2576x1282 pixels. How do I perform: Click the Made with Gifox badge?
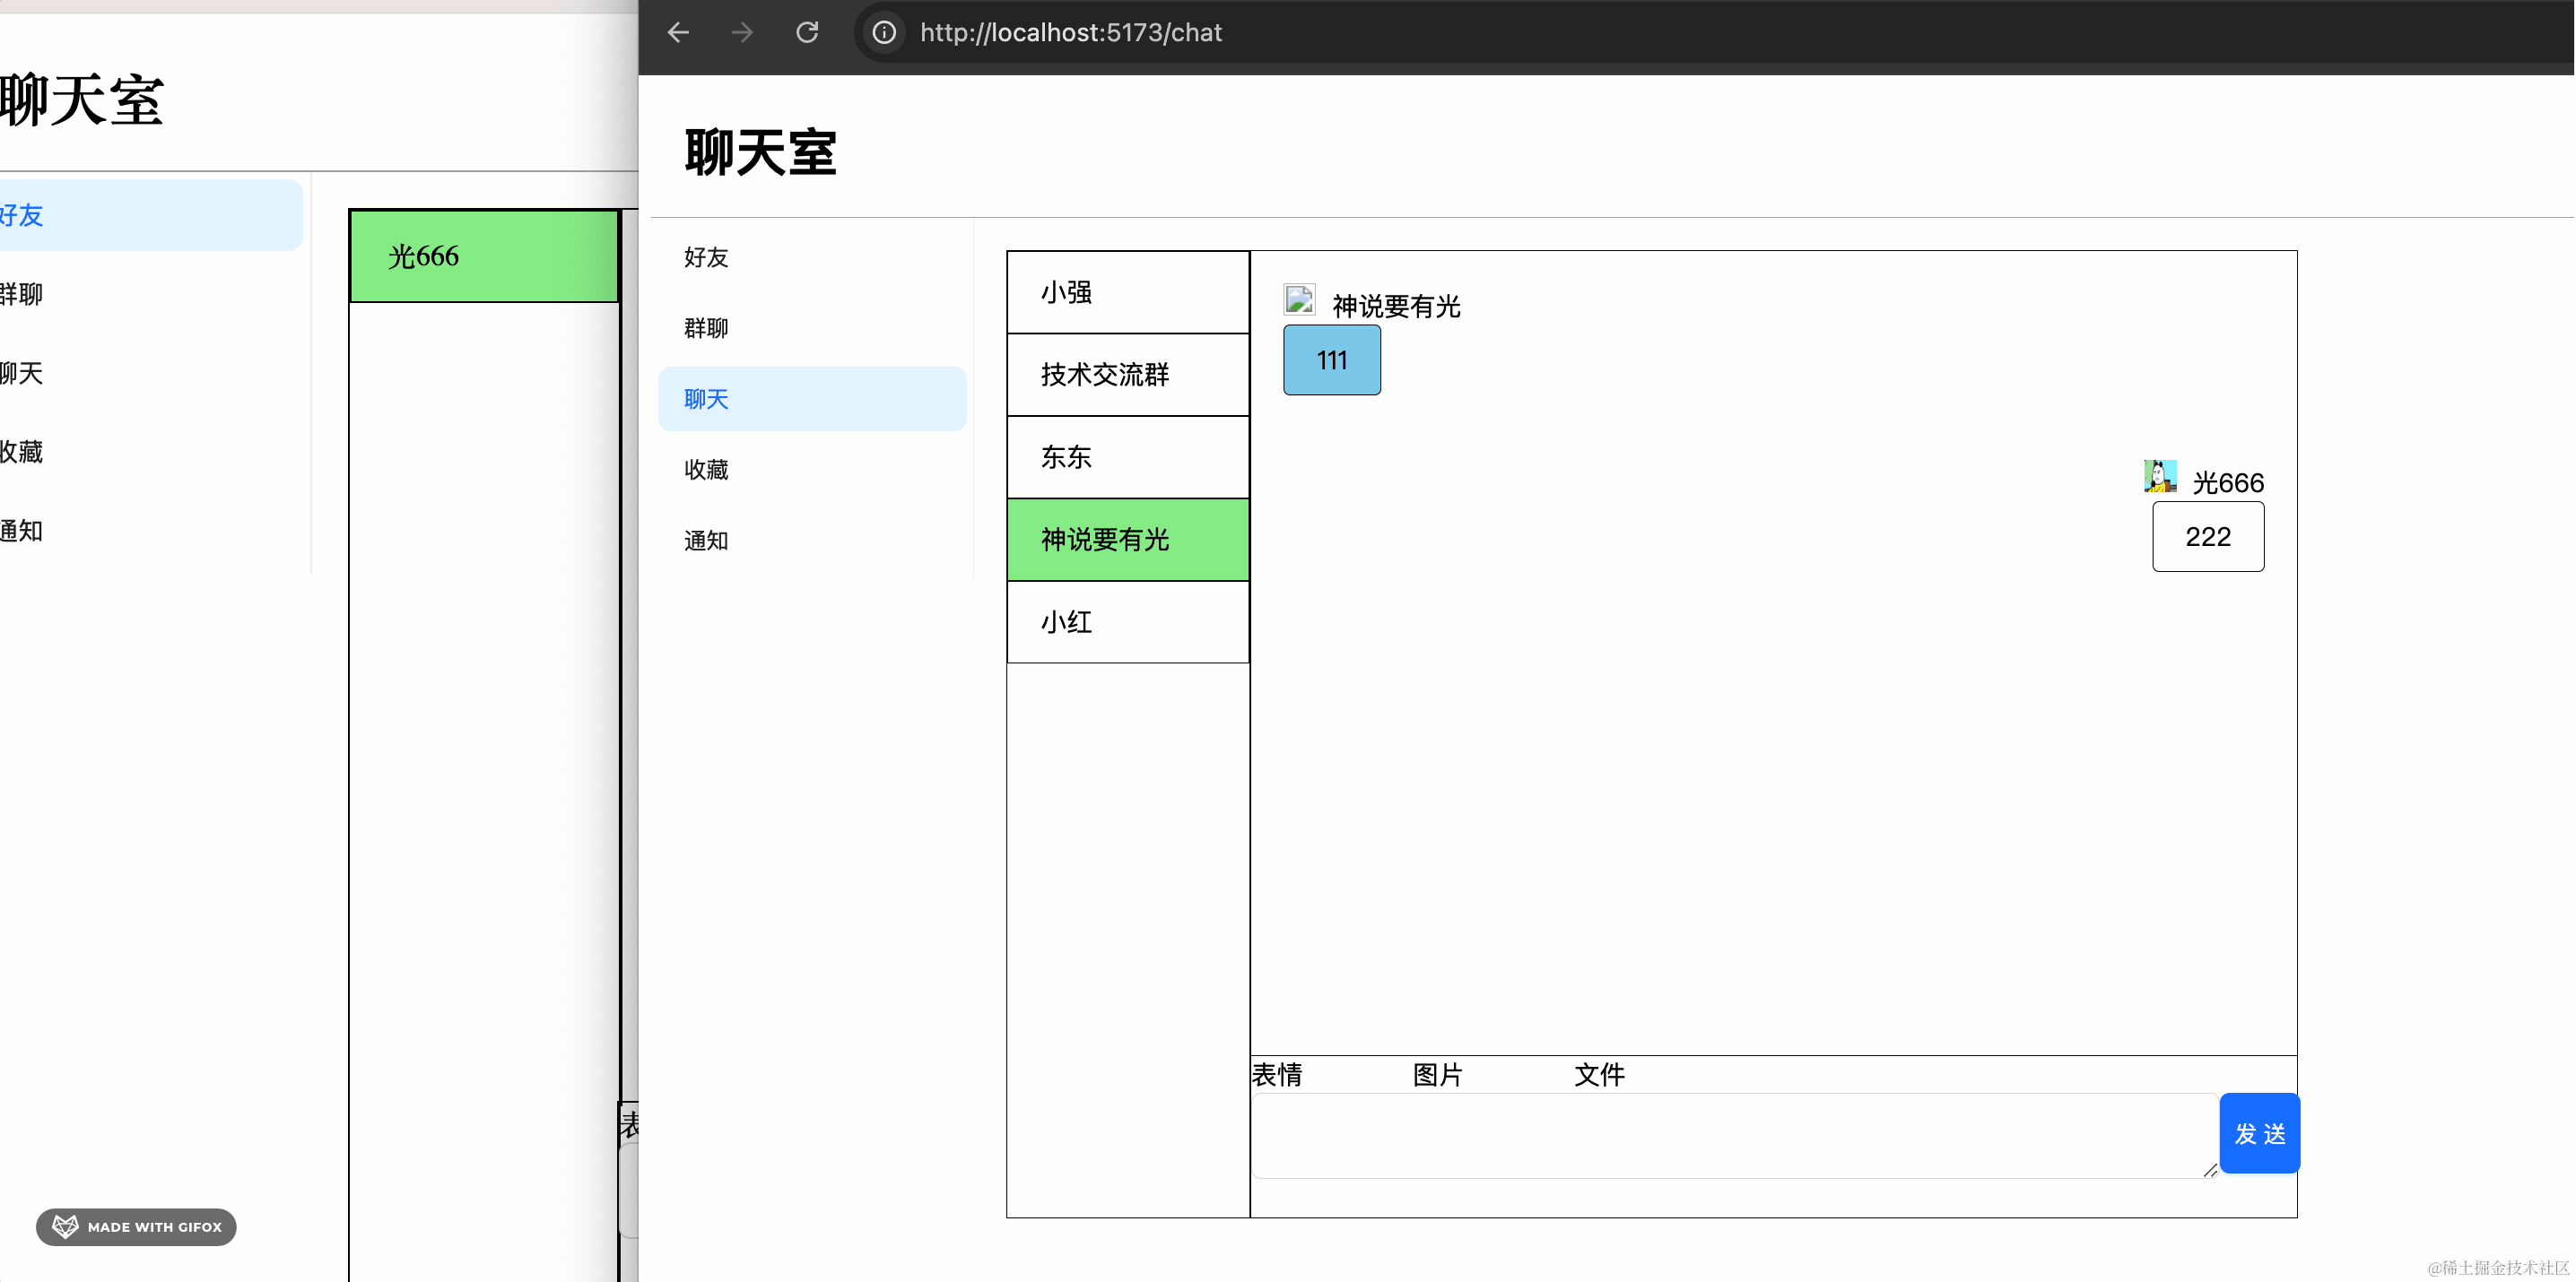click(137, 1227)
